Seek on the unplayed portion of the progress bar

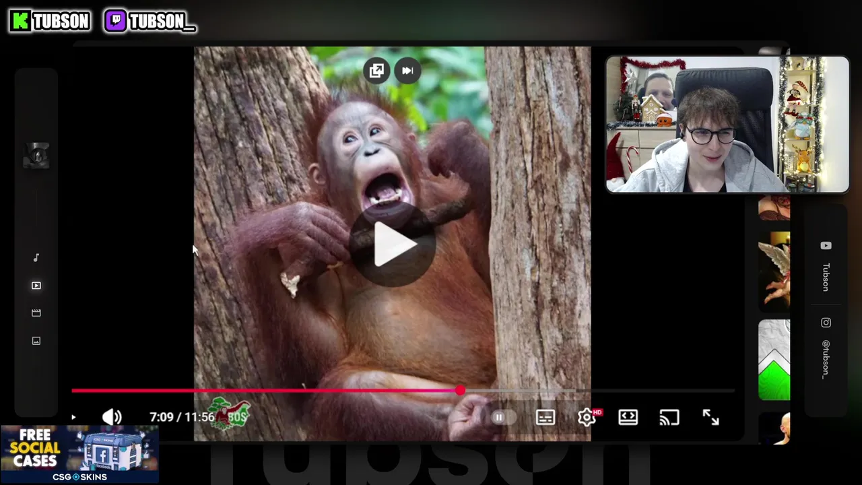pos(599,390)
